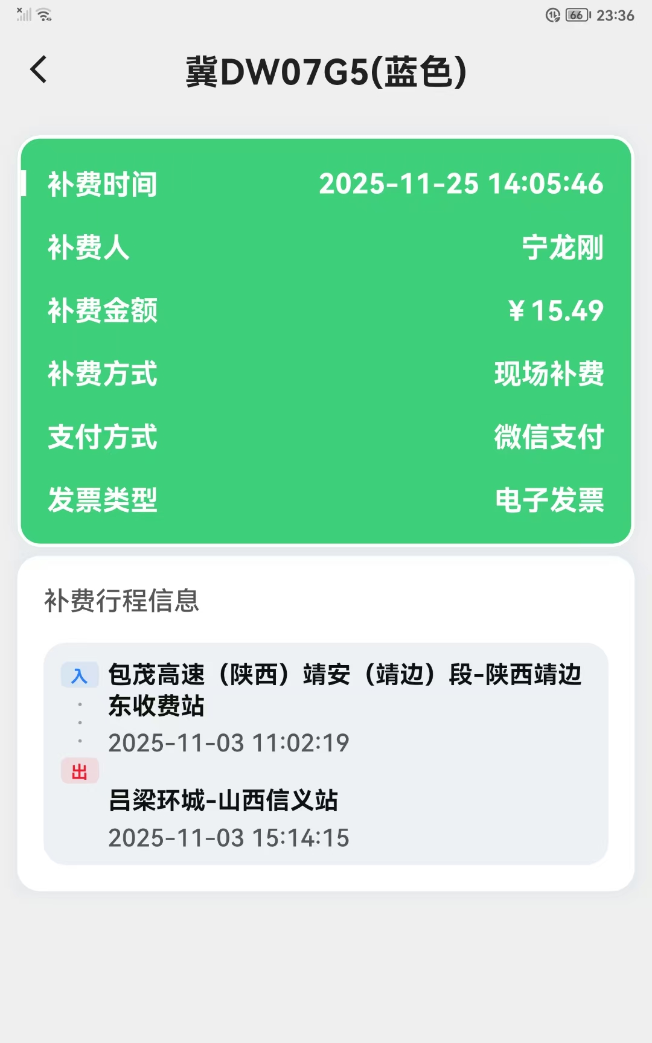Tap the plate number title 冀DW07G5(蓝色)

coord(326,72)
